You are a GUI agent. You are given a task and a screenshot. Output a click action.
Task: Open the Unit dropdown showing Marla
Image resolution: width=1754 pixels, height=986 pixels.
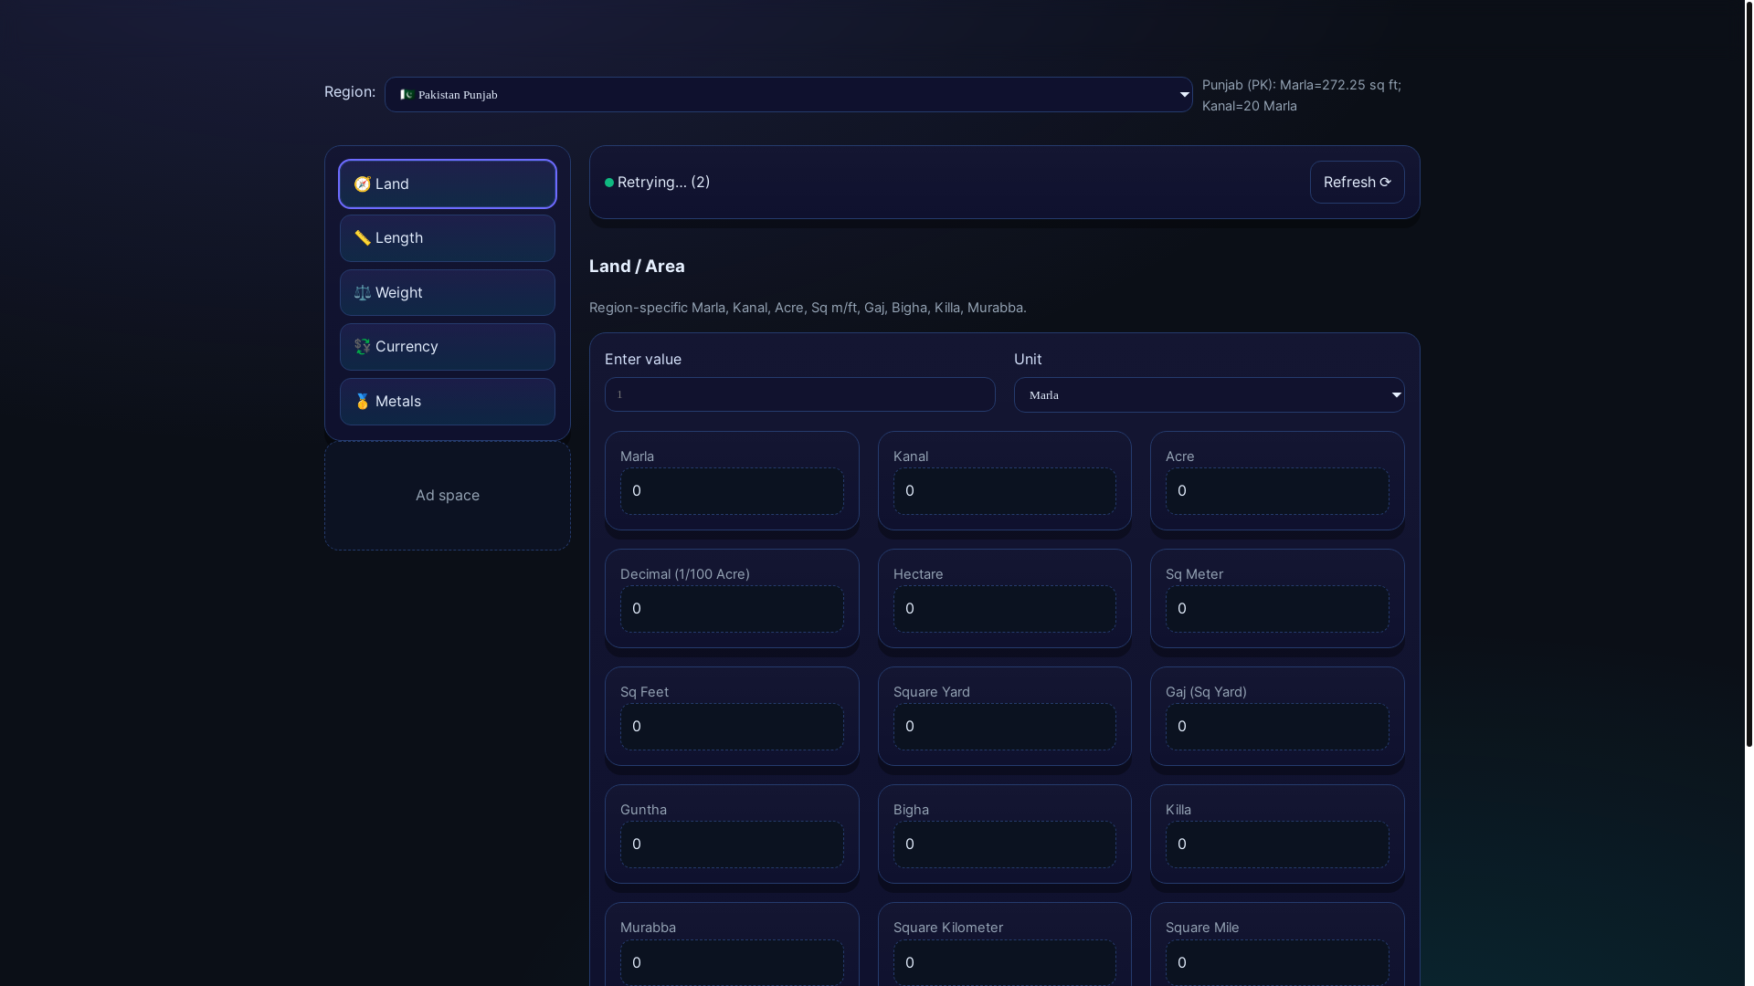tap(1209, 395)
